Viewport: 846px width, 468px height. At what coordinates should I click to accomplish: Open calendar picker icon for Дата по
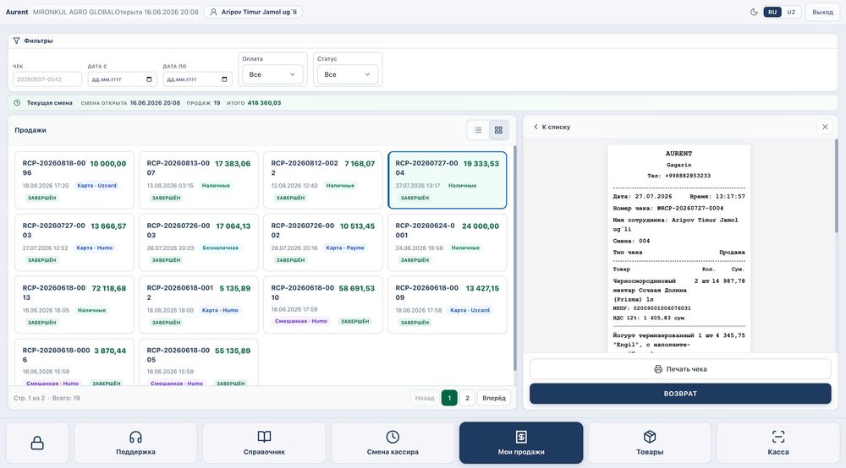[x=224, y=79]
